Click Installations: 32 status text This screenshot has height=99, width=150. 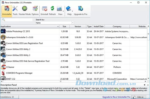click(7, 97)
